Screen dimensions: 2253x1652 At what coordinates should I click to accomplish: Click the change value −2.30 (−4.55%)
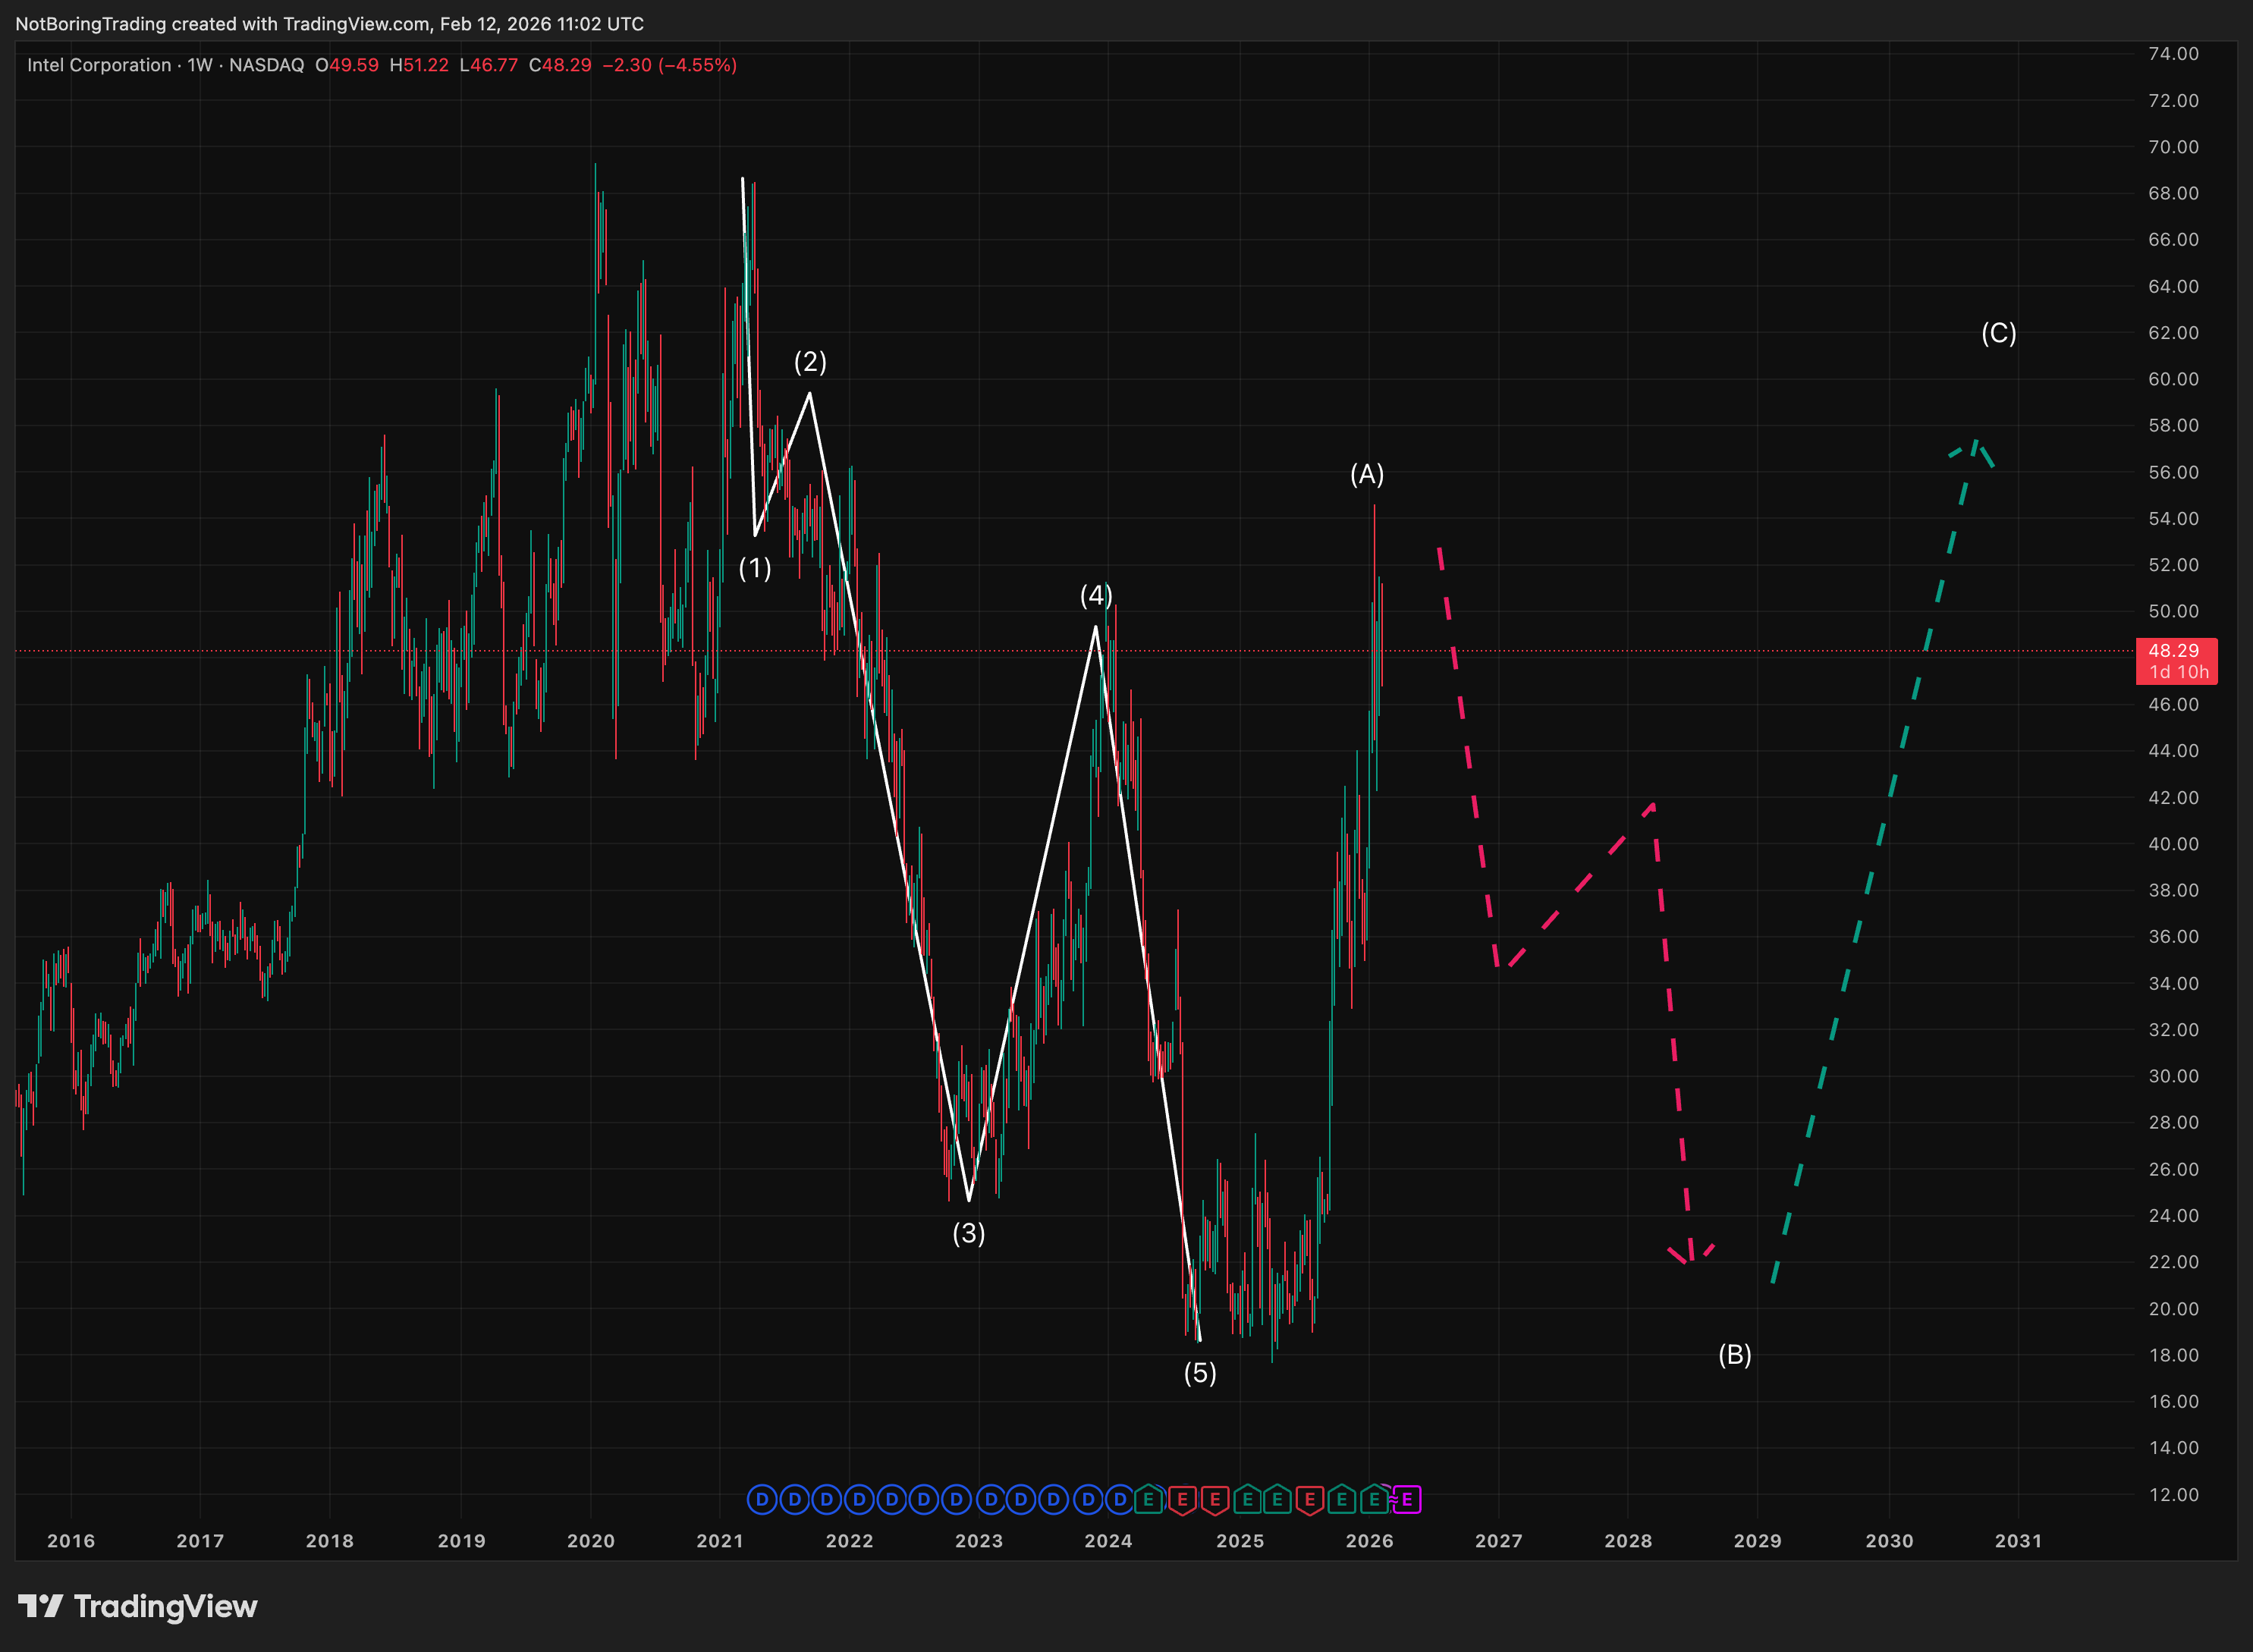point(670,65)
